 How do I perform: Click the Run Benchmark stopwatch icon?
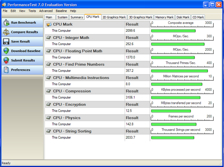click(6, 23)
